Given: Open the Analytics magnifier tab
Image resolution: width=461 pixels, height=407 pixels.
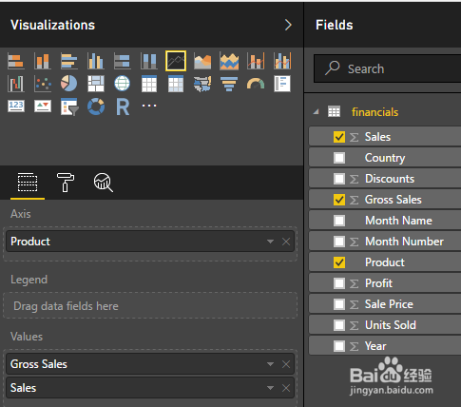Looking at the screenshot, I should 104,183.
